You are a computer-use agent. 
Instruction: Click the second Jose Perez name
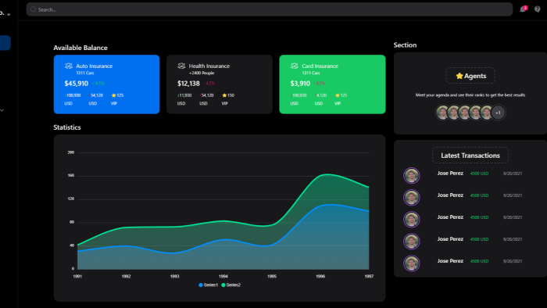point(450,195)
